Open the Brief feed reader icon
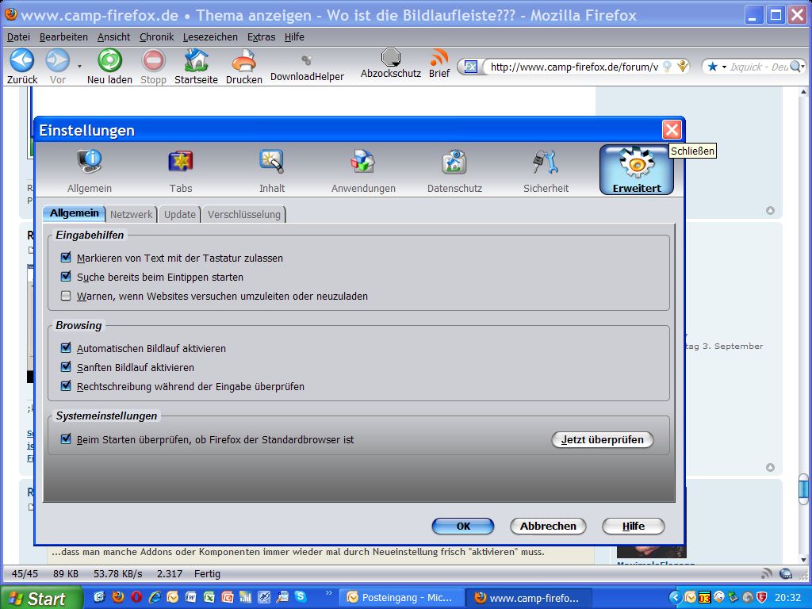Image resolution: width=812 pixels, height=609 pixels. [x=439, y=57]
